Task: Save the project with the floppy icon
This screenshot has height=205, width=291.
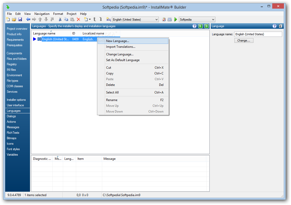Action: pyautogui.click(x=20, y=19)
